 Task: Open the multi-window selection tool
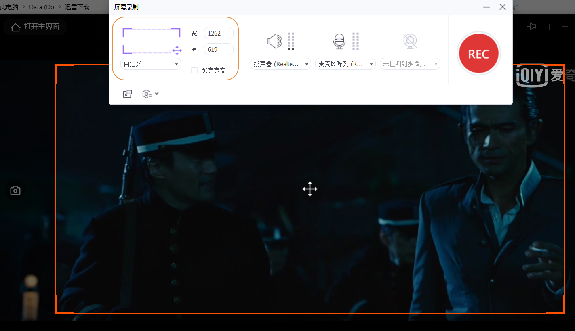(x=127, y=93)
